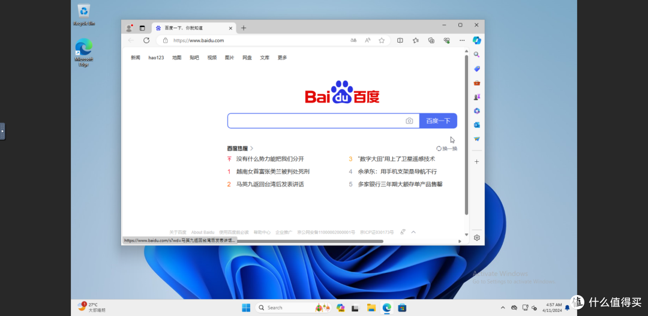Viewport: 648px width, 316px height.
Task: Click the disabled back arrow in Edge
Action: [x=131, y=41]
